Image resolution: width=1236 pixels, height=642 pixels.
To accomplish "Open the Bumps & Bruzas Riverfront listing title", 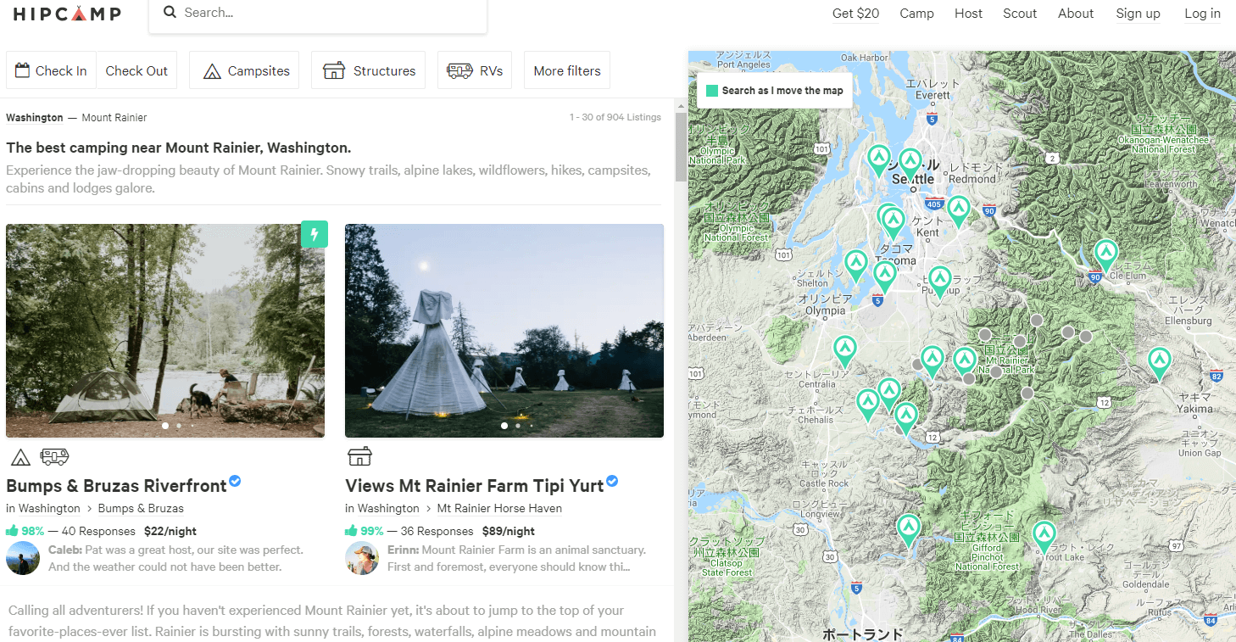I will point(116,486).
